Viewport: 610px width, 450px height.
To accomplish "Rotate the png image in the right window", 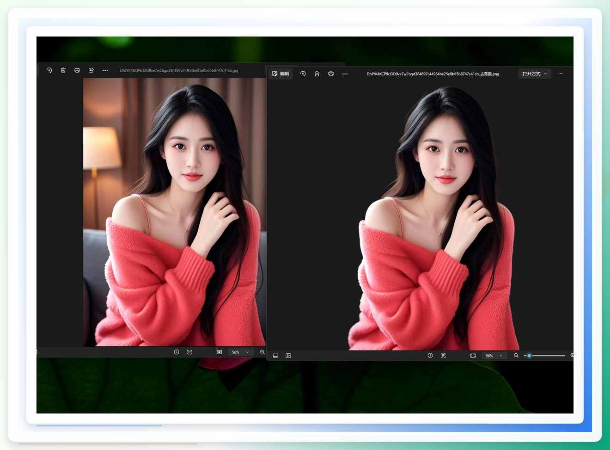I will [303, 74].
